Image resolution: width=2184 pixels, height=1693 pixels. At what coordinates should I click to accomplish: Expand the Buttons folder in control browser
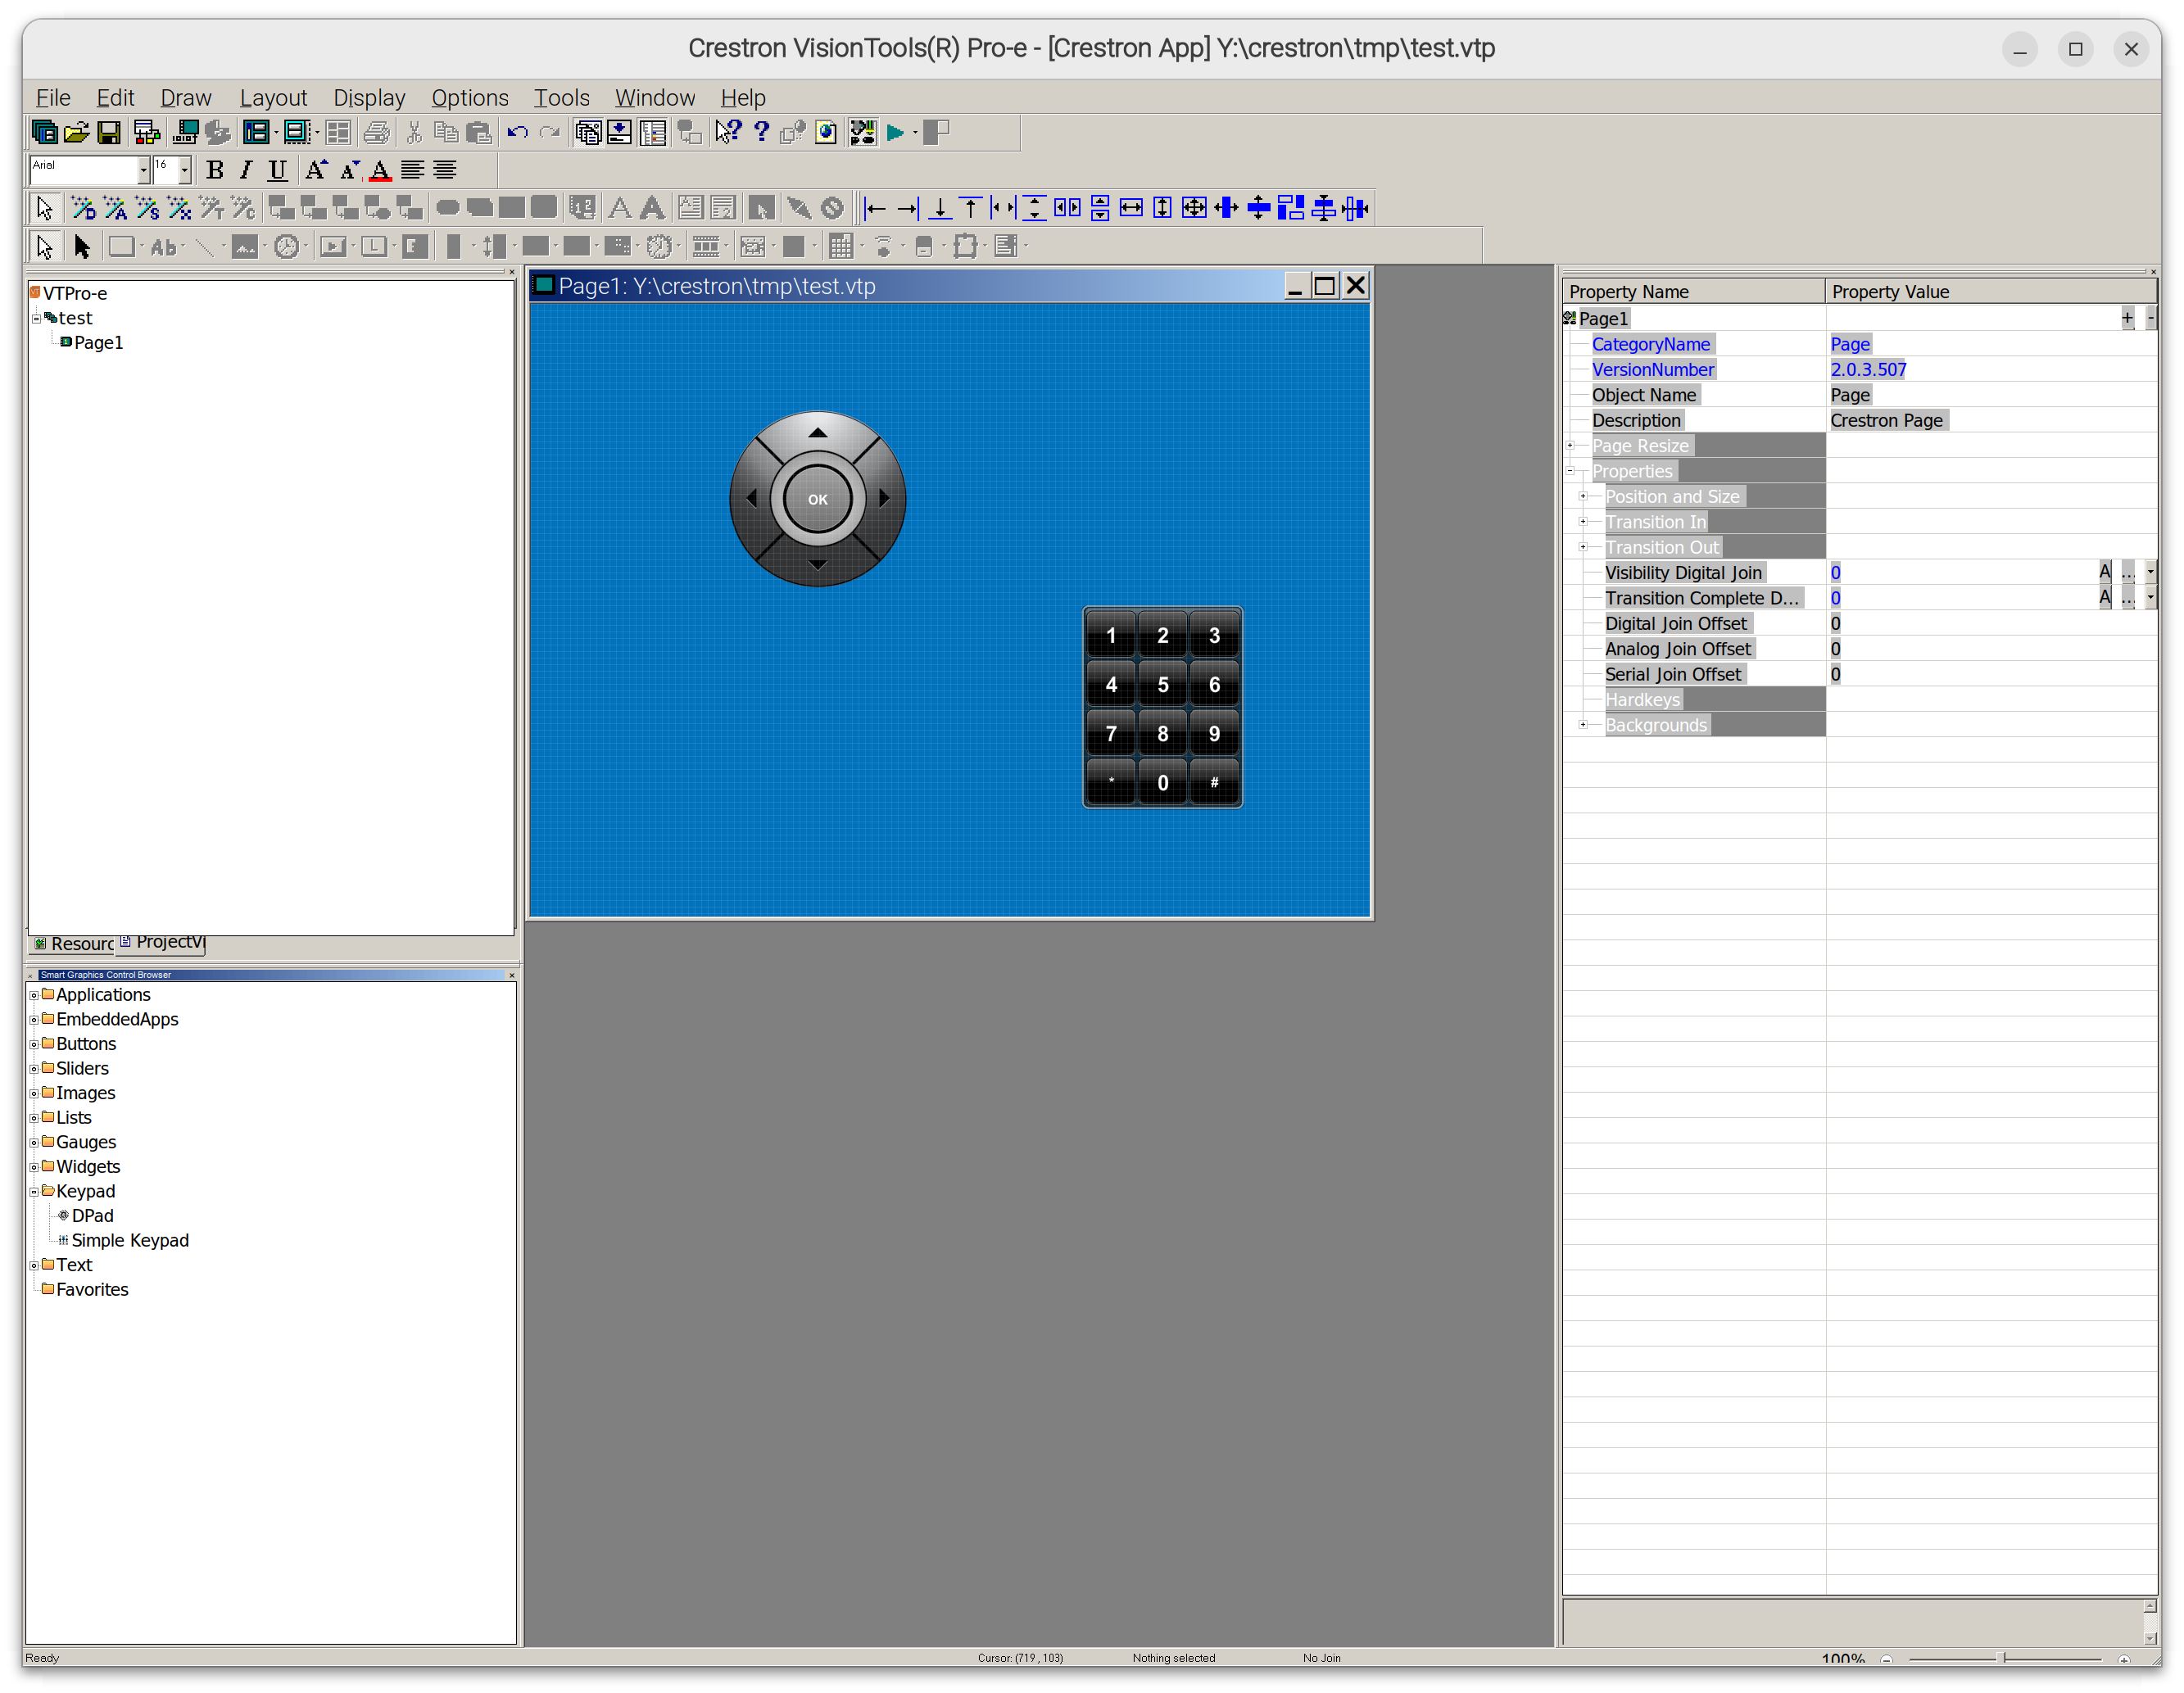[34, 1044]
